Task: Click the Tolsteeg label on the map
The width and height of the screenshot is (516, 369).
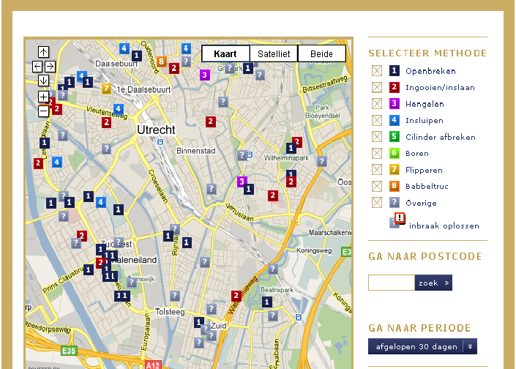Action: pyautogui.click(x=170, y=312)
